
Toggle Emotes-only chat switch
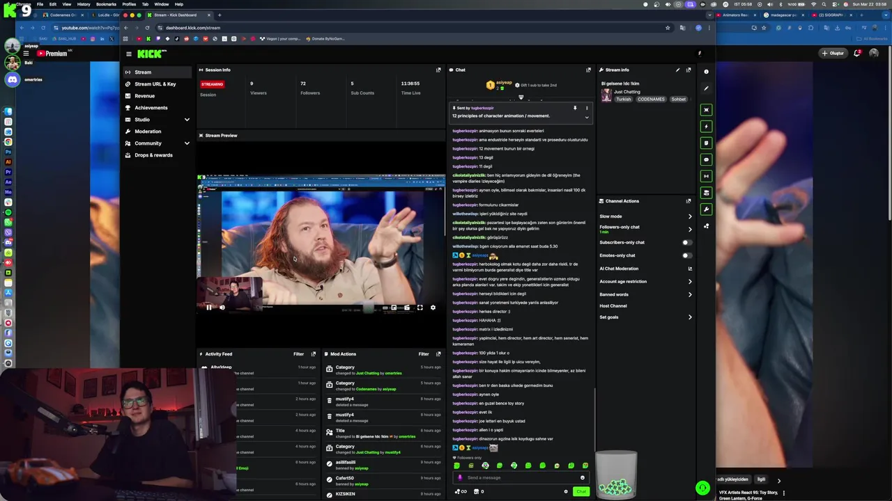[686, 255]
